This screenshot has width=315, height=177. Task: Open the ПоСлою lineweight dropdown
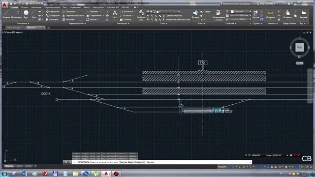(x=241, y=15)
